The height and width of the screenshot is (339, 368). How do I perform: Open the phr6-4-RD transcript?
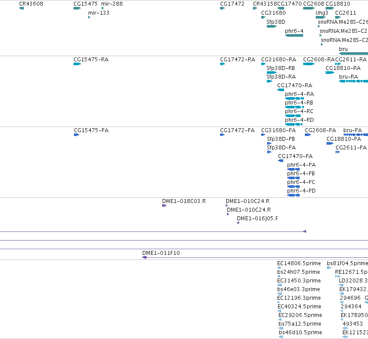(x=299, y=120)
